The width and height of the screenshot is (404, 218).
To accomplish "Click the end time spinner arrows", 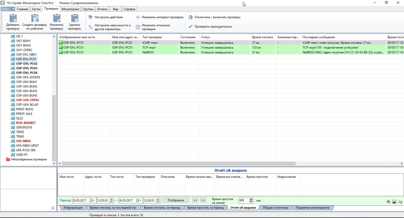I will (x=158, y=200).
